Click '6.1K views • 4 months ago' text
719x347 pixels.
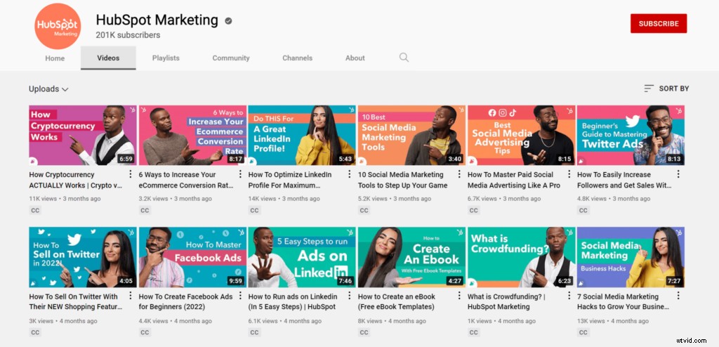(x=285, y=321)
